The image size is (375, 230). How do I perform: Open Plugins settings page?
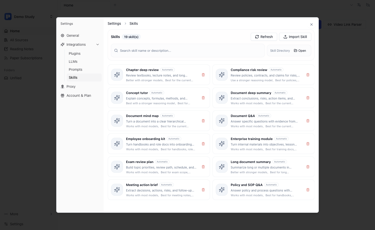[84, 53]
